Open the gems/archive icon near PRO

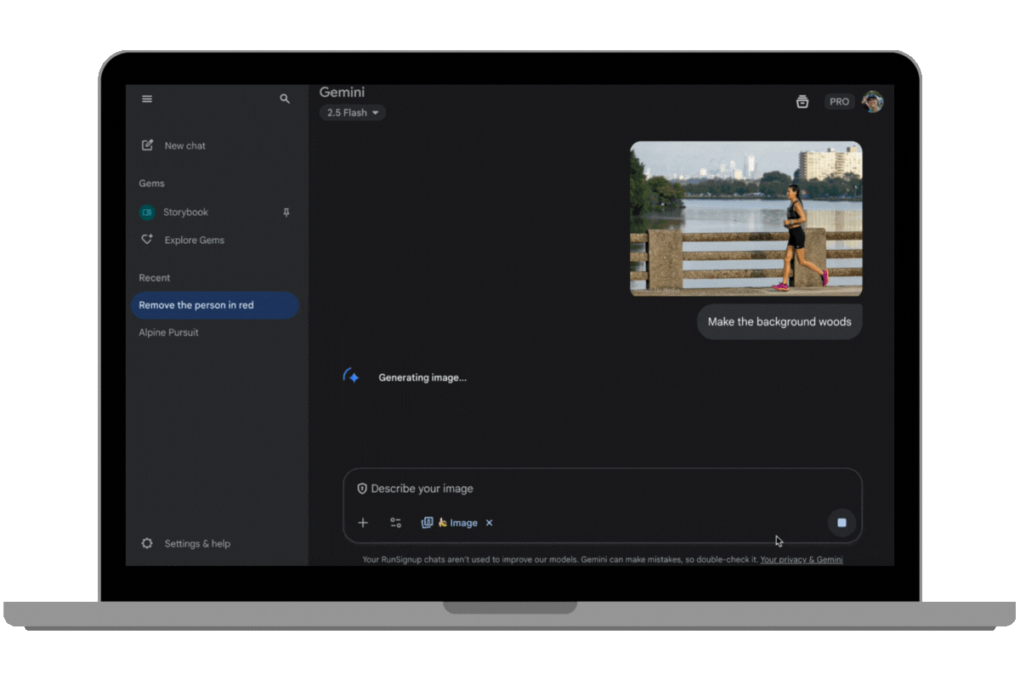pos(802,101)
